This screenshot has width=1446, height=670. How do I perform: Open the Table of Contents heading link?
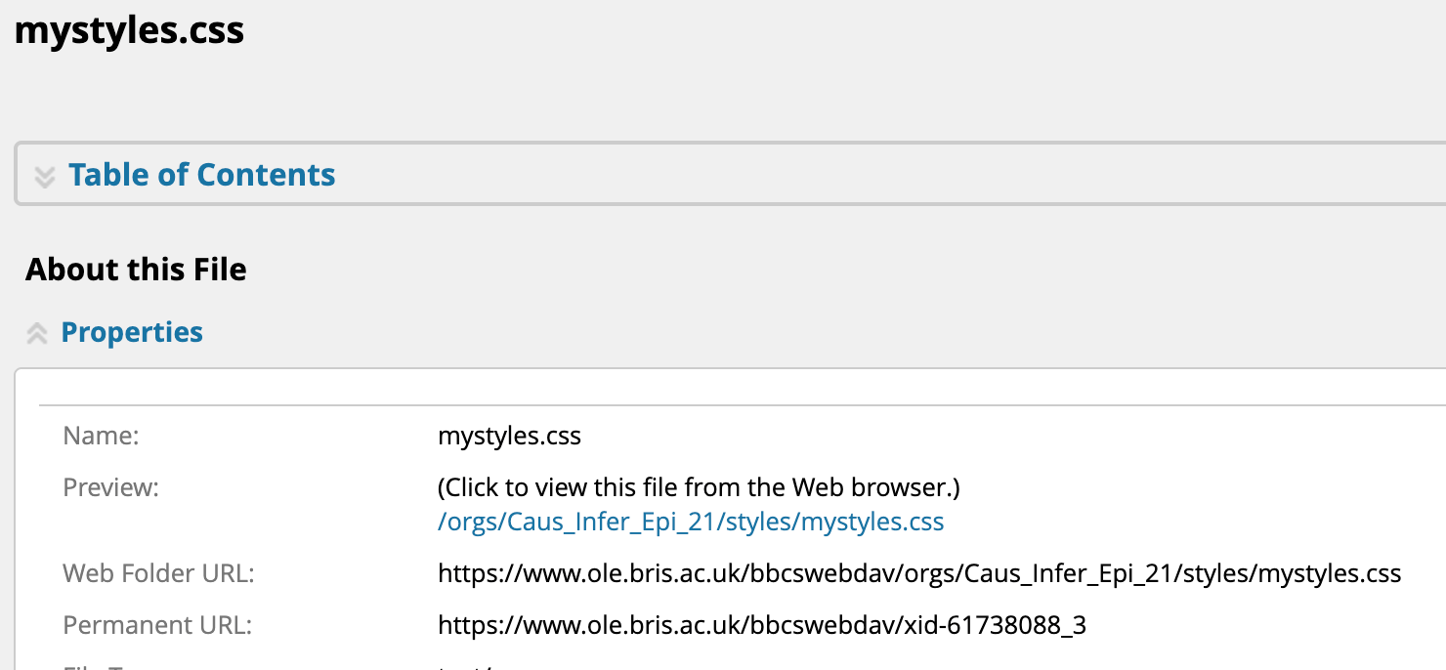tap(201, 175)
